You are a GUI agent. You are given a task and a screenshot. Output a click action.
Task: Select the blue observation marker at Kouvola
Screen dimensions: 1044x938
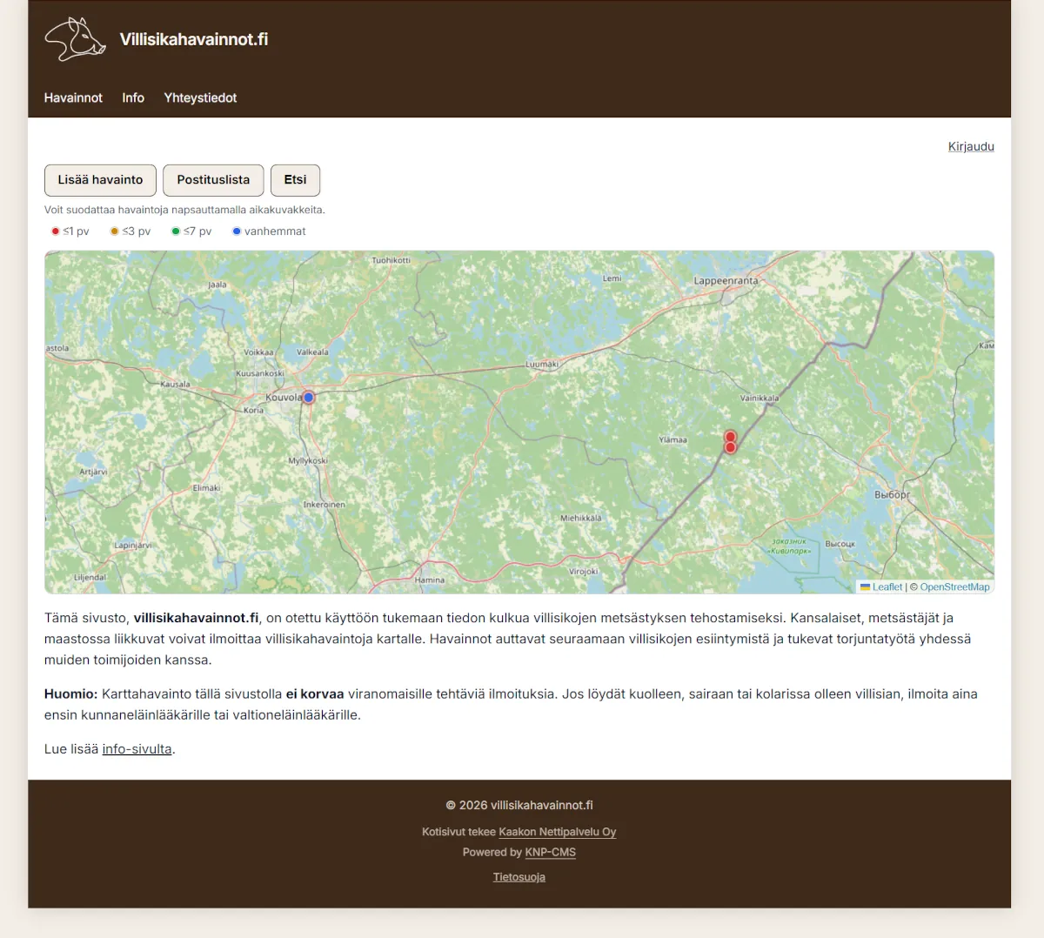[308, 397]
